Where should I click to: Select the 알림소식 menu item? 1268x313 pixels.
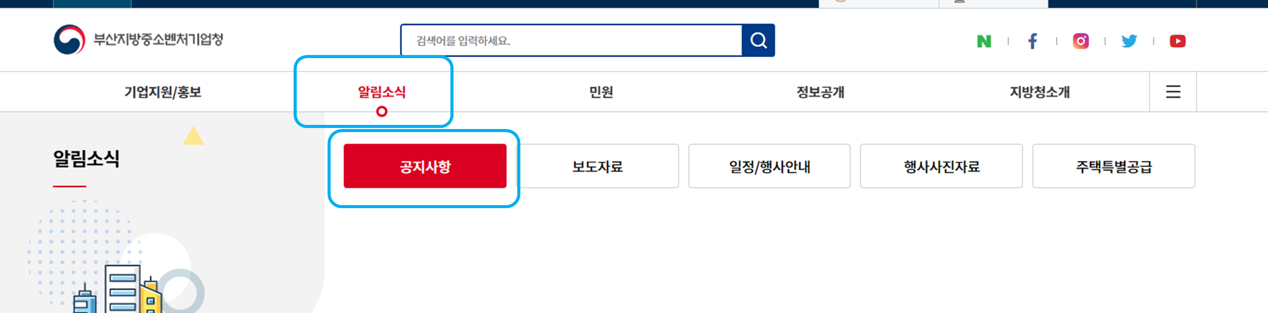(382, 92)
